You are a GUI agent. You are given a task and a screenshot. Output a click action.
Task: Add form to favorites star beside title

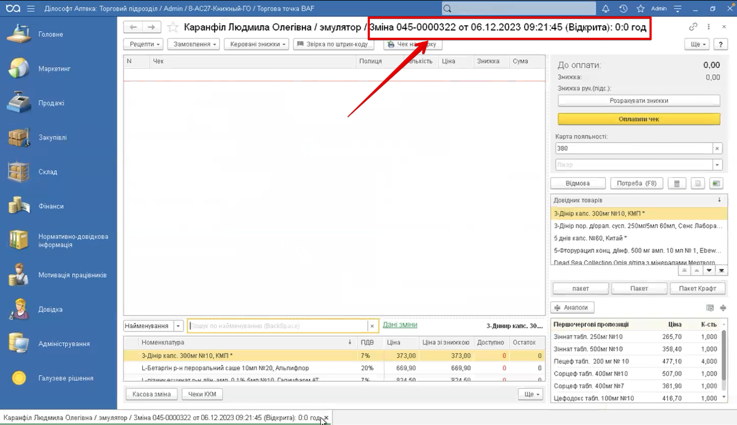(173, 27)
